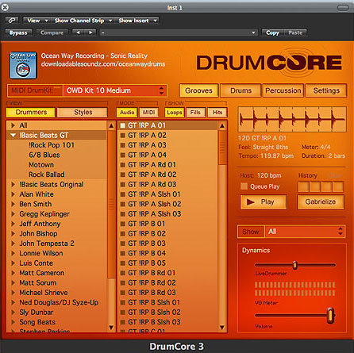Open the empty preset selector dropdown
Viewport: 354px width, 353px height.
[x=179, y=33]
